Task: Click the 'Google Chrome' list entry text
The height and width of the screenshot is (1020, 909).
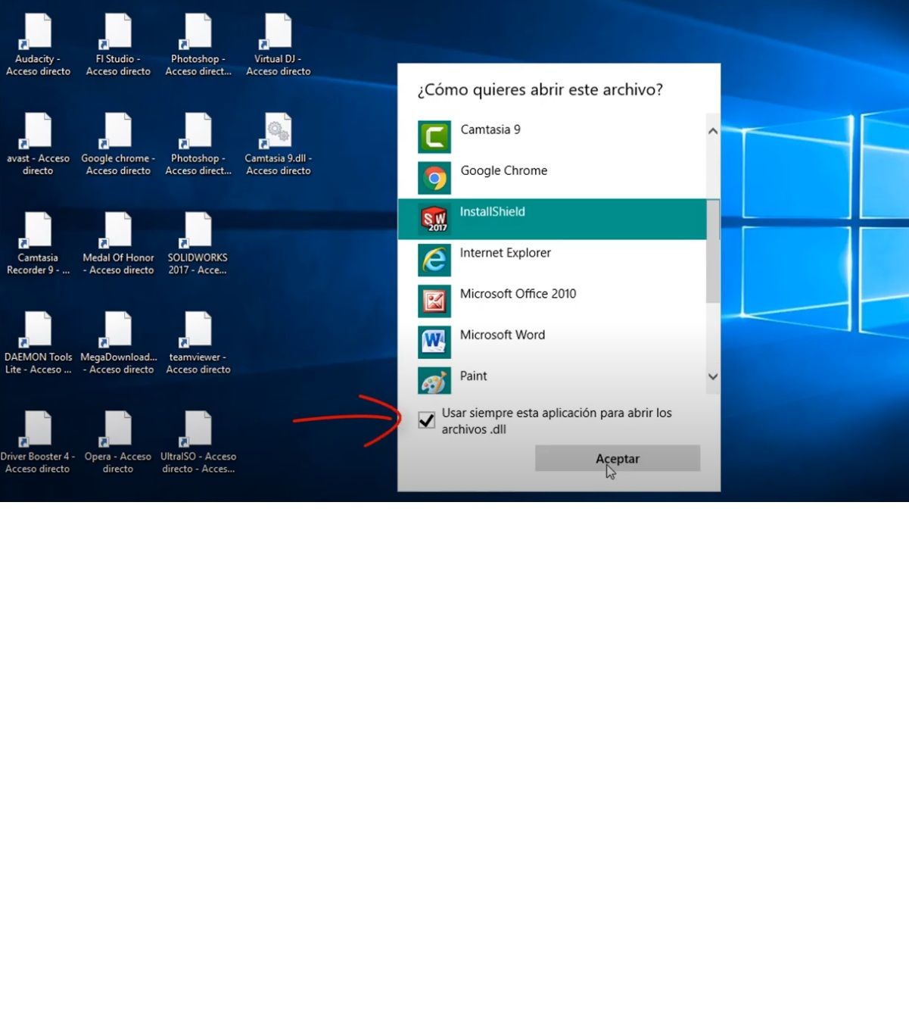Action: pyautogui.click(x=504, y=170)
